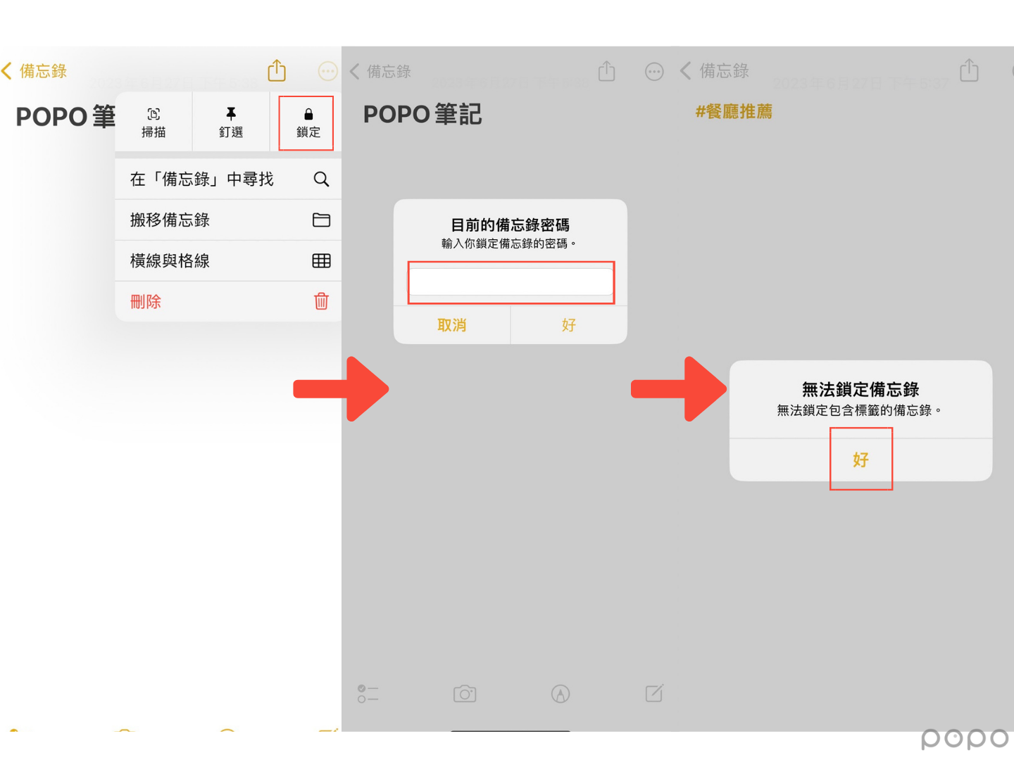Tap the more options ellipsis icon
The width and height of the screenshot is (1014, 760).
pos(327,70)
